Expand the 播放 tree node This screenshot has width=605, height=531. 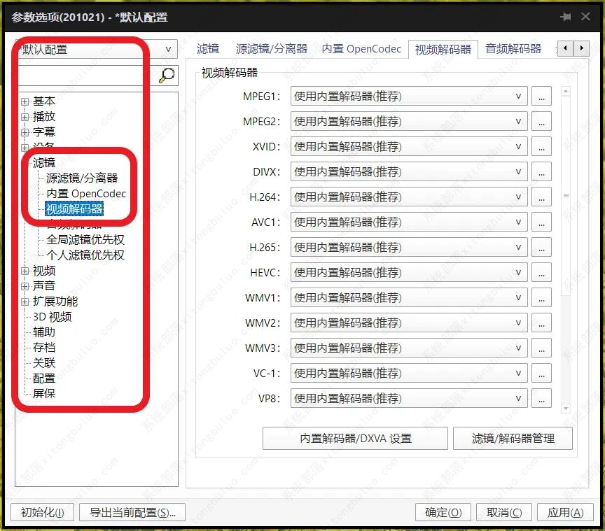[x=25, y=117]
